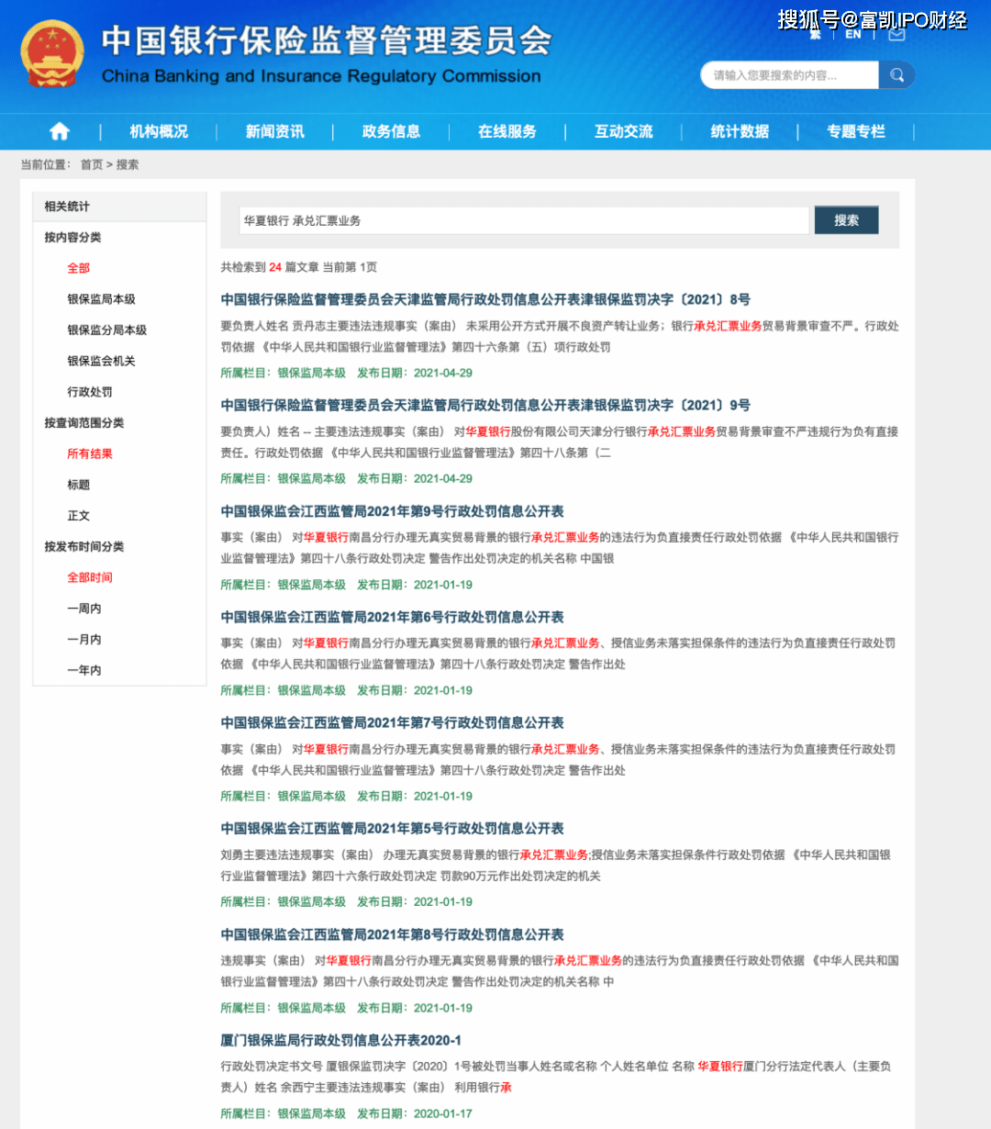Open the 机构概况 menu
Image resolution: width=991 pixels, height=1129 pixels.
point(159,131)
